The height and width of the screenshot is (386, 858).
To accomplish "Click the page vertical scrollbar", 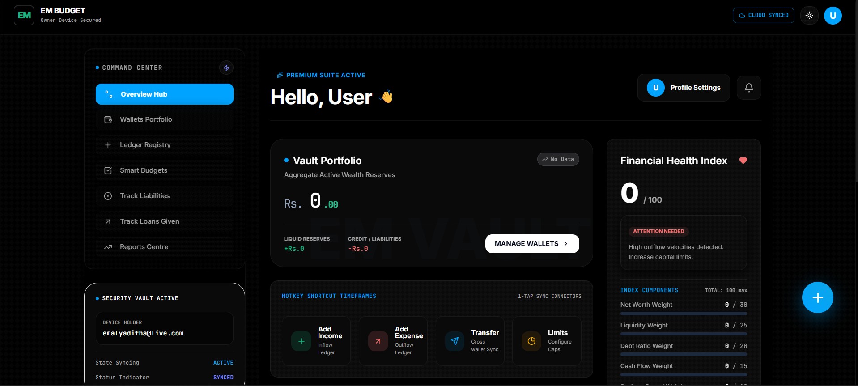I will (856, 92).
